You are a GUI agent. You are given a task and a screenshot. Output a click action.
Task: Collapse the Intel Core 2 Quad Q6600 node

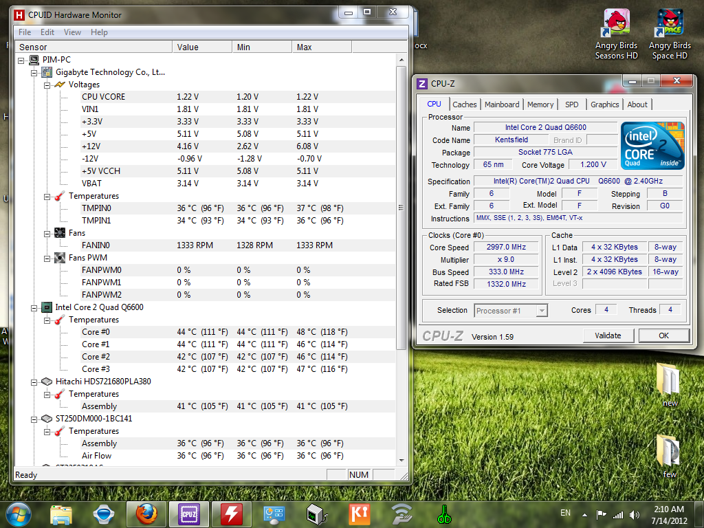pyautogui.click(x=34, y=307)
